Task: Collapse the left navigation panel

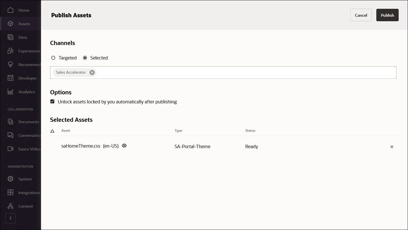Action: click(10, 218)
